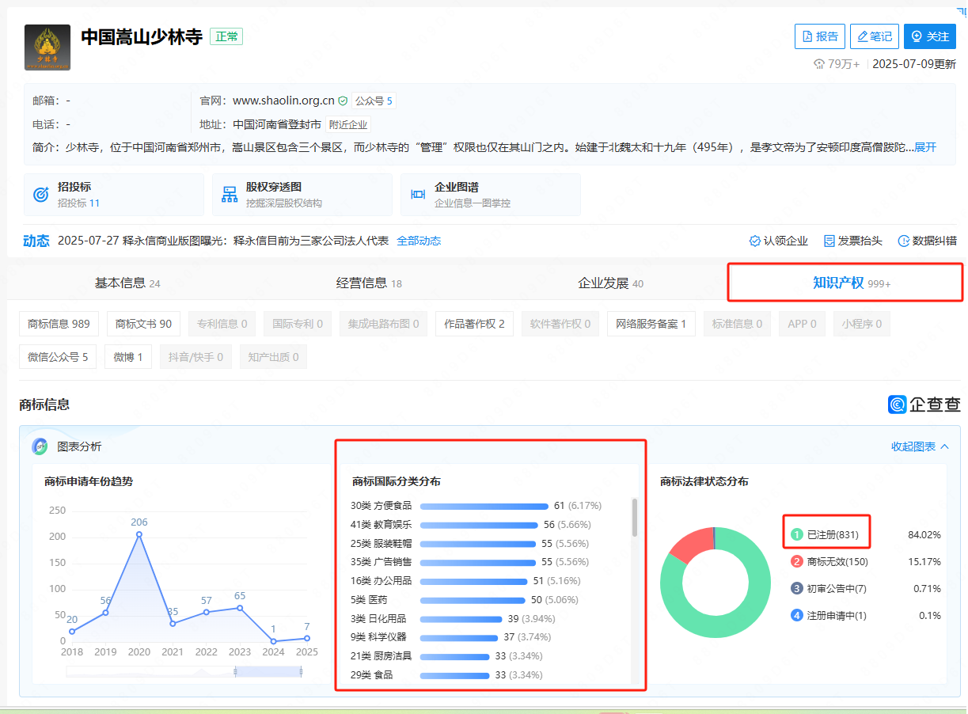Click the 25类 服装鞋帽 row
The image size is (968, 714).
pyautogui.click(x=470, y=543)
